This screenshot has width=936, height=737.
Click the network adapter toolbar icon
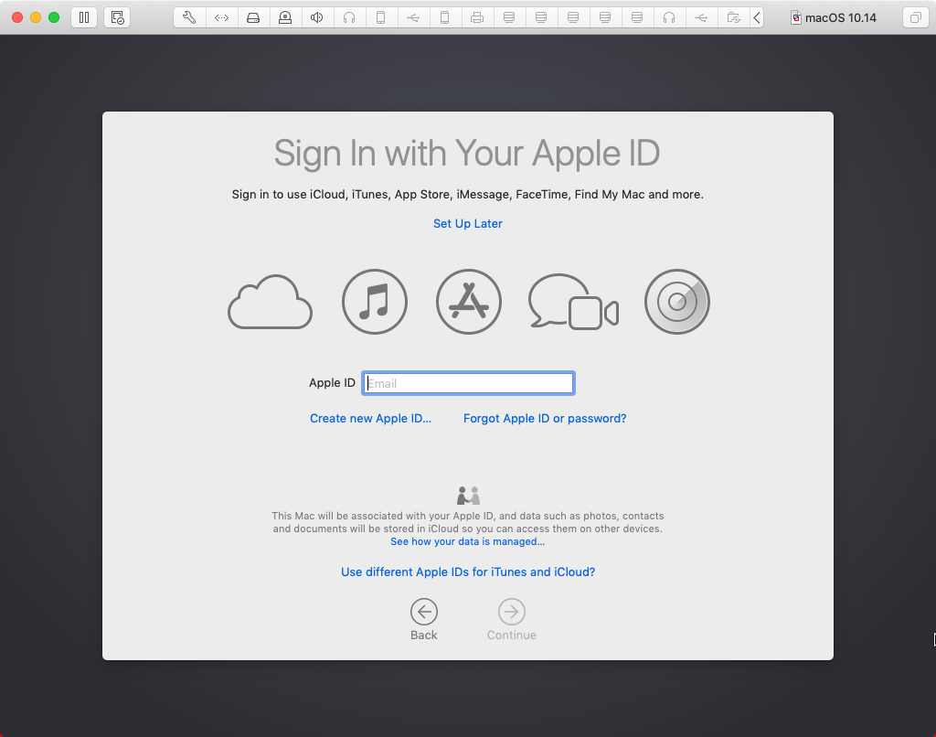point(221,17)
